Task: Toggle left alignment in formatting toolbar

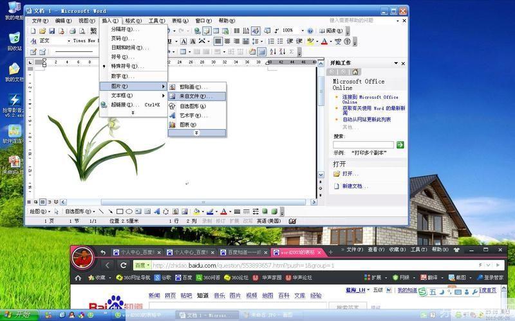Action: pos(218,41)
